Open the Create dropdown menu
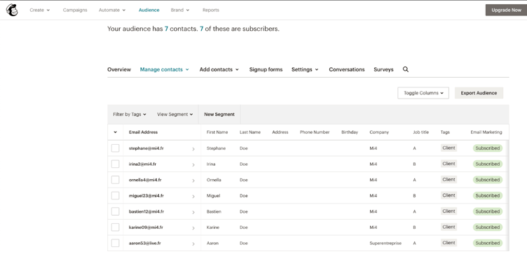 tap(40, 10)
